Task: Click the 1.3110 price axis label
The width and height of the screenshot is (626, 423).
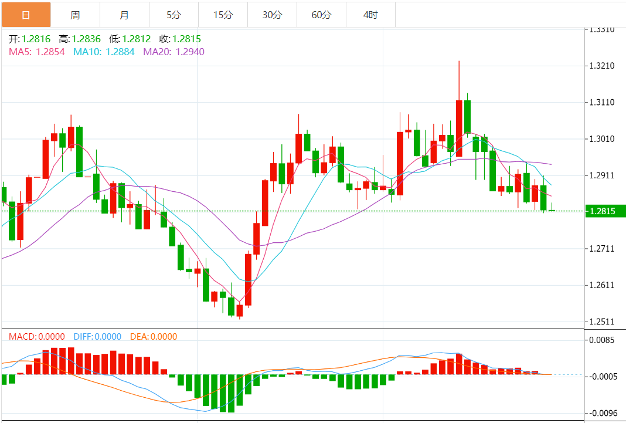Action: (x=601, y=103)
